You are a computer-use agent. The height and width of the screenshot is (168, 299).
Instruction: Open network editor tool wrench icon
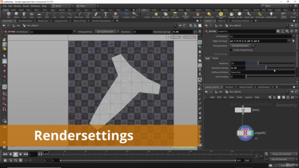[270, 97]
